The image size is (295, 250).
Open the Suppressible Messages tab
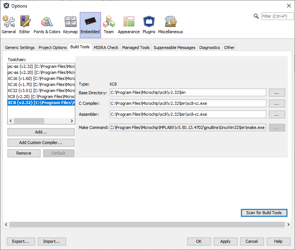coord(174,48)
